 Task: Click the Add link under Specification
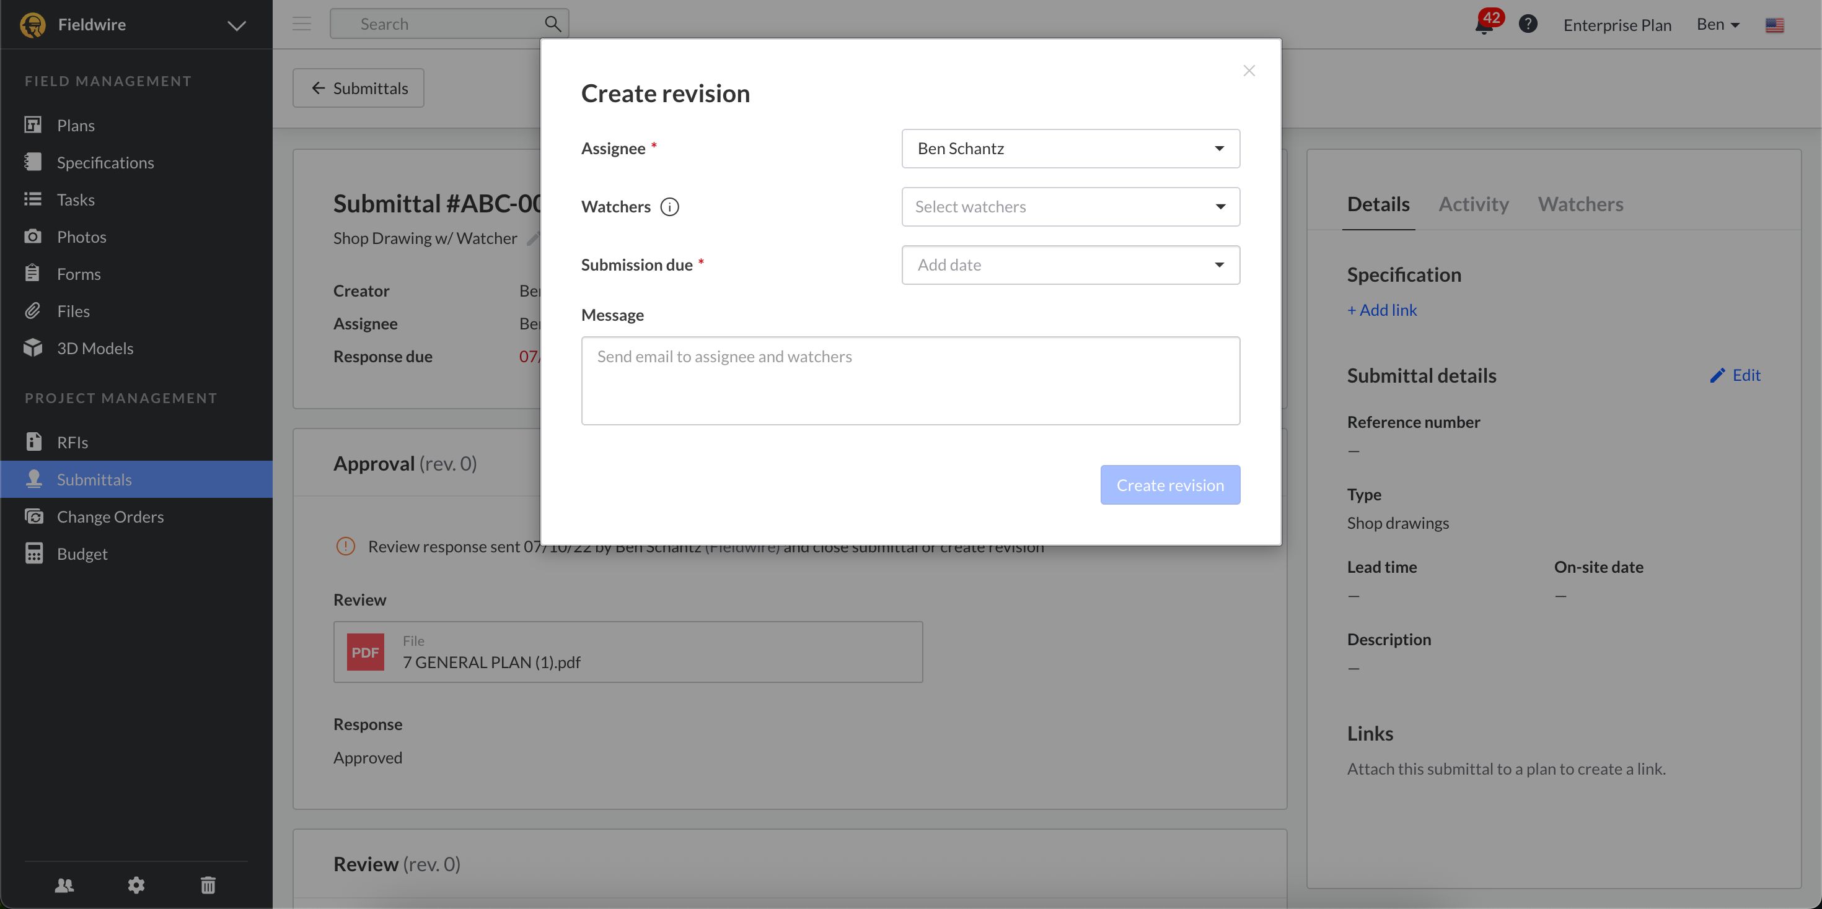tap(1381, 310)
